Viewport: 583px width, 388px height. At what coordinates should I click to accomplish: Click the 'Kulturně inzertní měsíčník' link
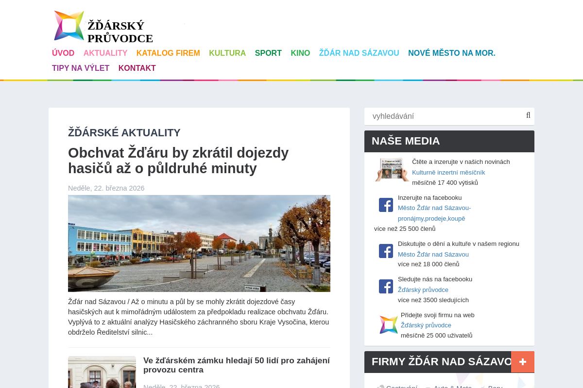click(x=448, y=172)
